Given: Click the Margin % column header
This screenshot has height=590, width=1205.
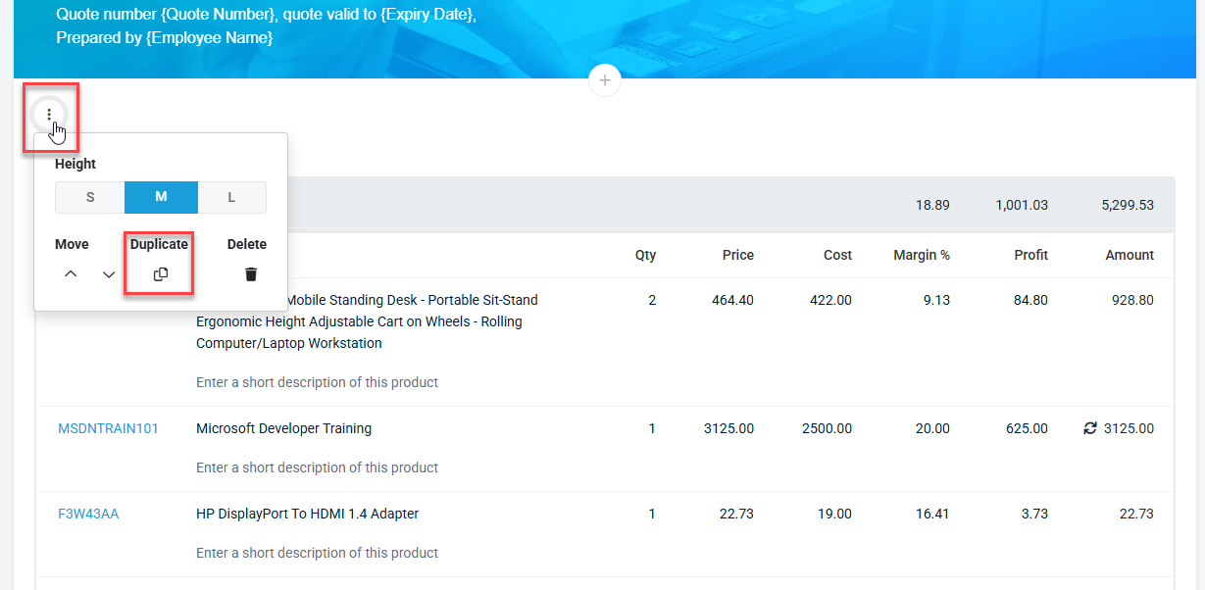Looking at the screenshot, I should [921, 255].
